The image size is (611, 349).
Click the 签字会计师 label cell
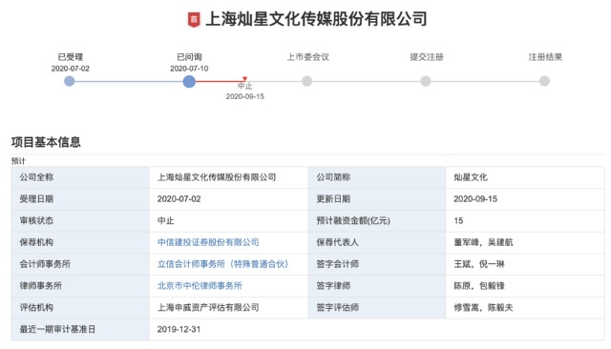(377, 264)
